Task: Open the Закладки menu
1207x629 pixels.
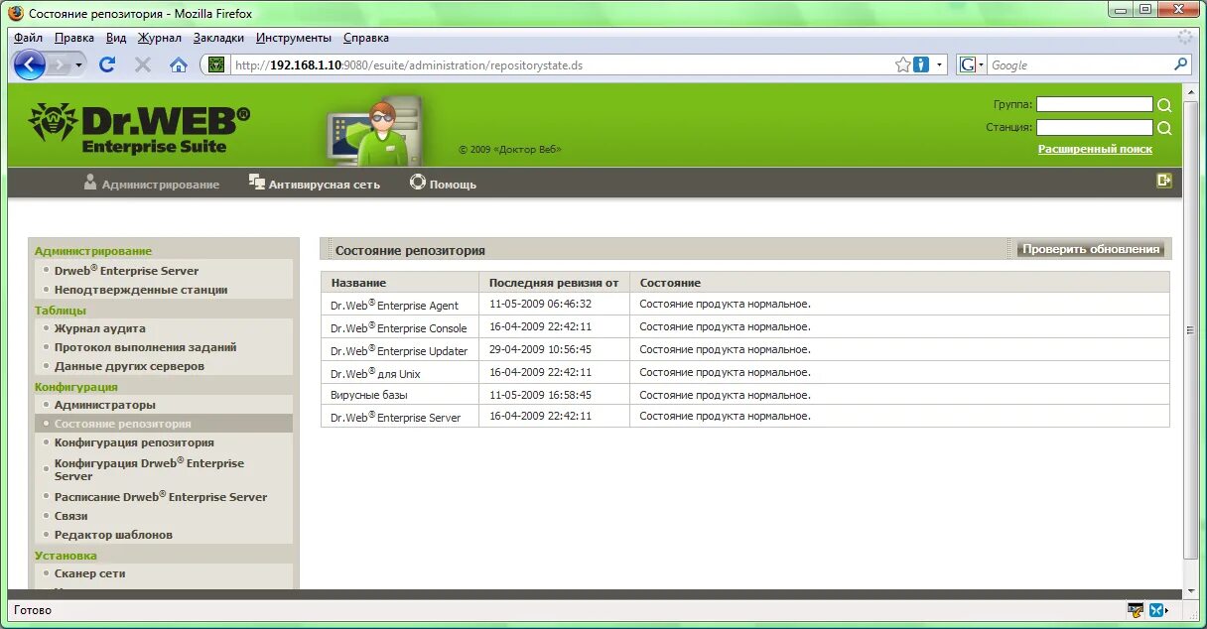Action: [218, 38]
